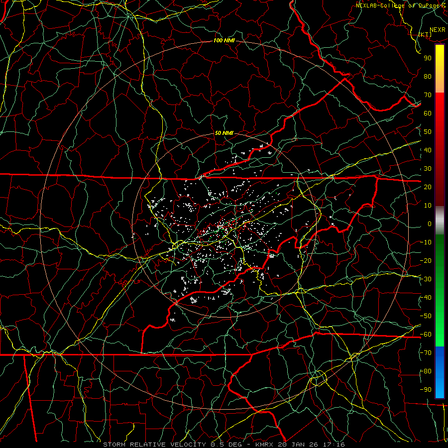Click the "[KT]" units label
Viewport: 448px width, 448px height.
425,34
